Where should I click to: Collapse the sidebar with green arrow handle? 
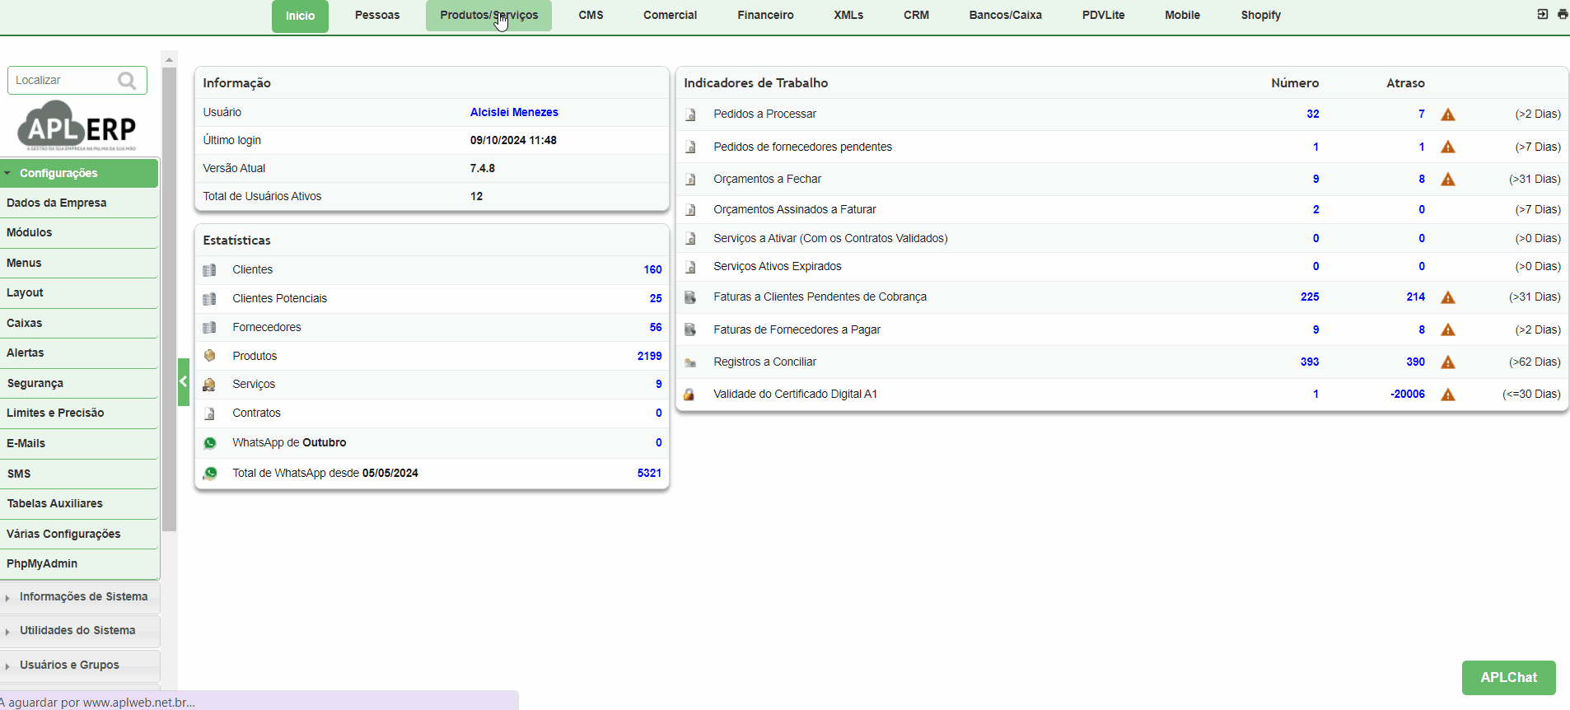click(184, 382)
